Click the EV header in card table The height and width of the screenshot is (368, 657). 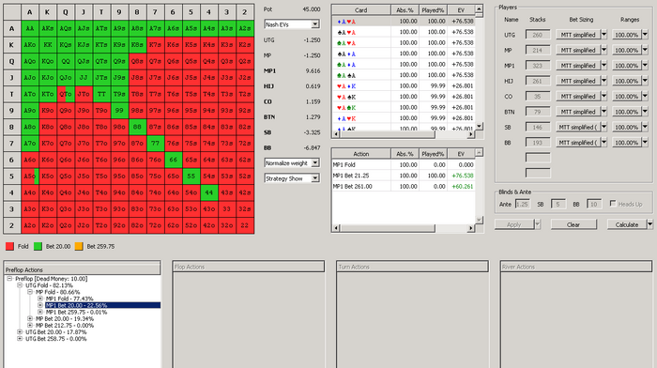click(461, 10)
